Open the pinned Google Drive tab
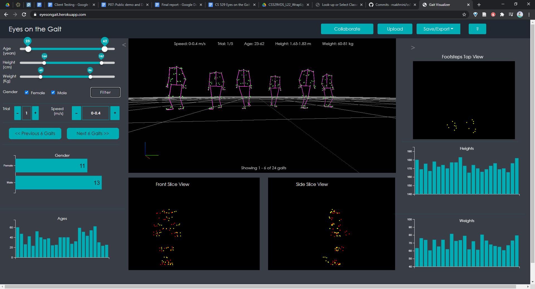Screen dimensions: 535x289 click(x=8, y=5)
